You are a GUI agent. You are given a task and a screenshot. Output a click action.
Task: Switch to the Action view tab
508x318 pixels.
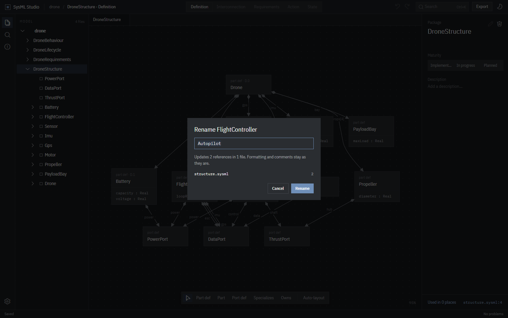click(293, 7)
